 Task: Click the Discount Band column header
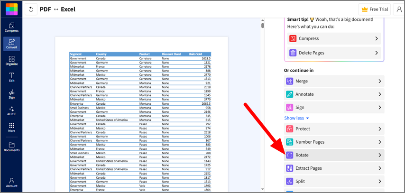coord(171,54)
